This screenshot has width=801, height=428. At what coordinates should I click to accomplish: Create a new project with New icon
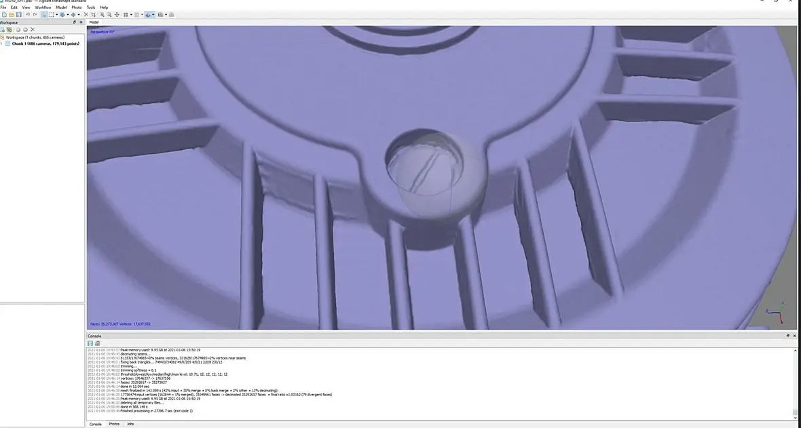point(5,15)
